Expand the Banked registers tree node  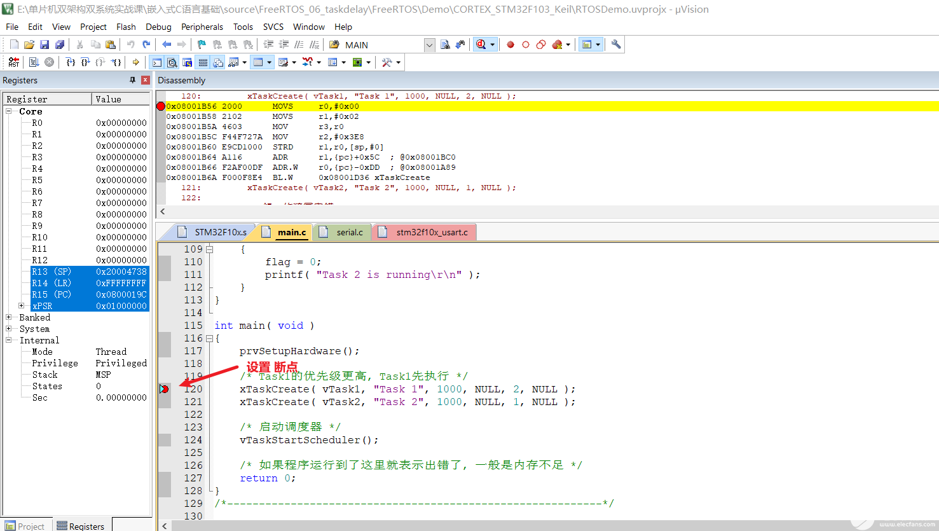pos(9,317)
